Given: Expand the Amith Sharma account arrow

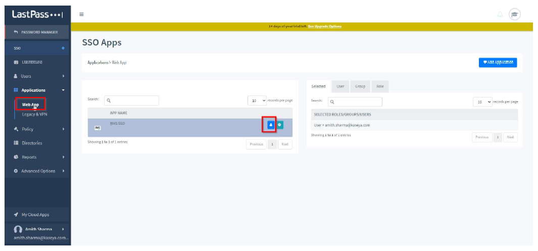Looking at the screenshot, I should tap(63, 229).
